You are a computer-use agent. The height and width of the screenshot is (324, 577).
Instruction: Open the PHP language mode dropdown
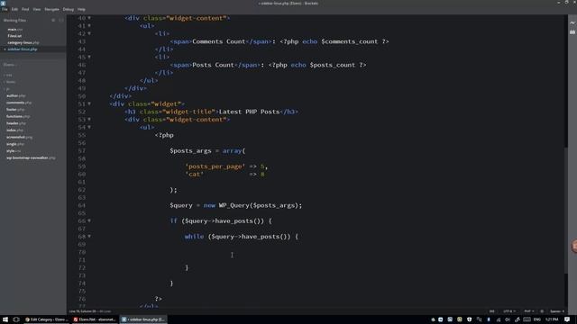(529, 311)
